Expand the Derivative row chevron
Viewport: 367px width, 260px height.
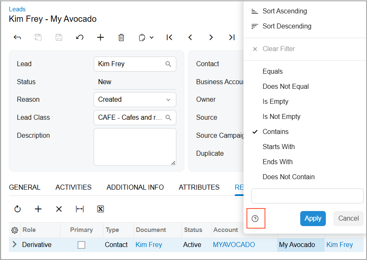[15, 245]
